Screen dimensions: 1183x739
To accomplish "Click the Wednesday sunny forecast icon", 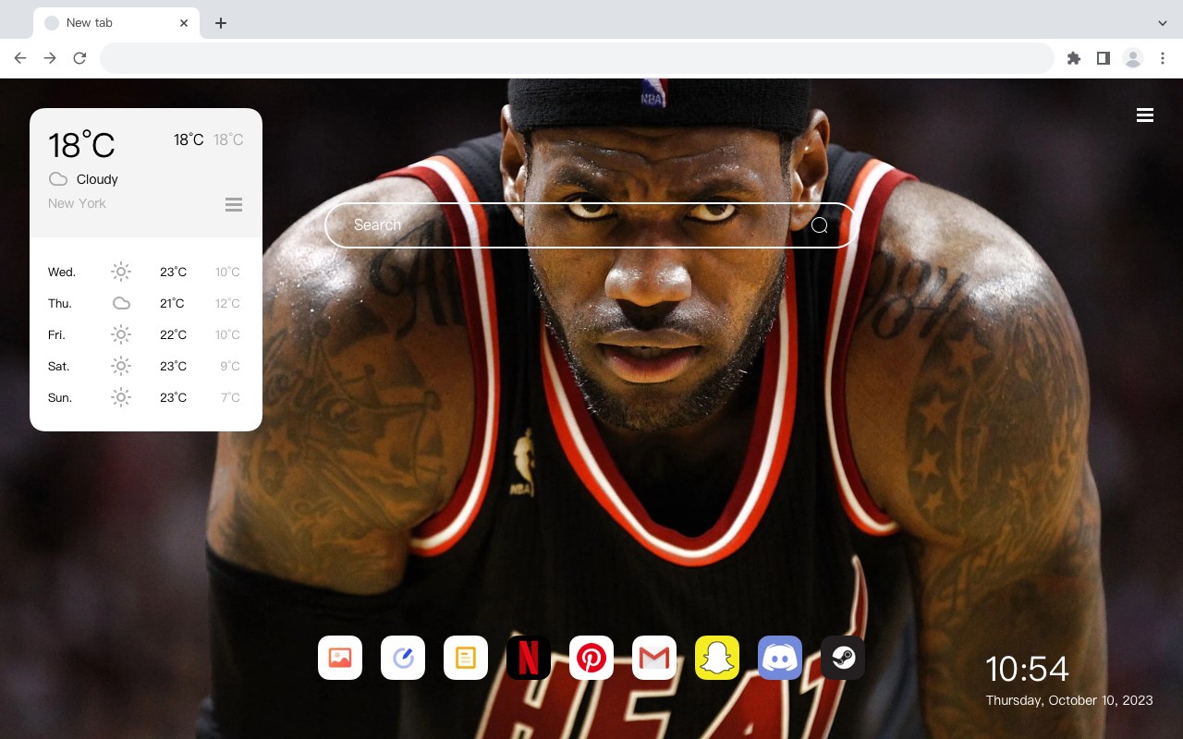I will [121, 272].
